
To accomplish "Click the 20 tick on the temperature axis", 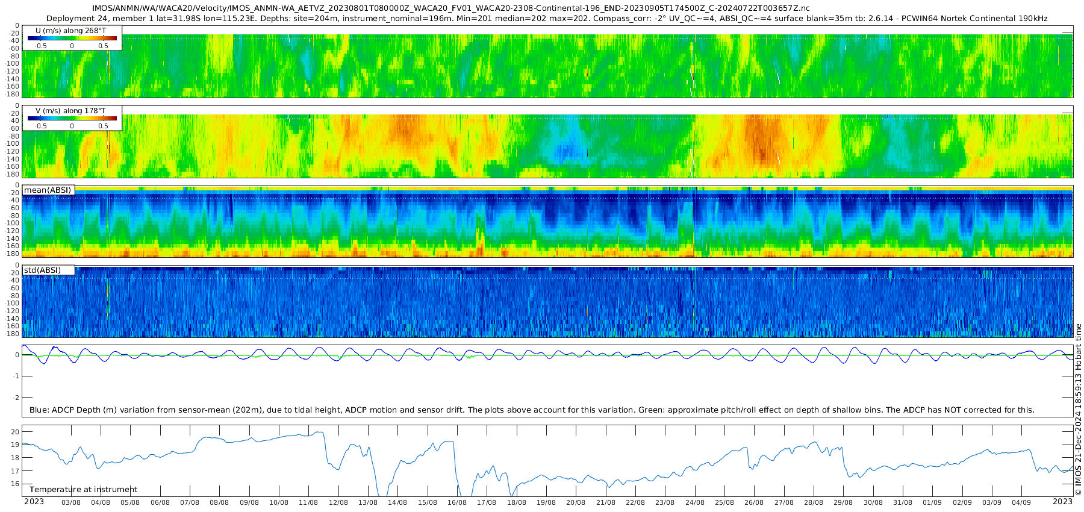I will pos(15,432).
